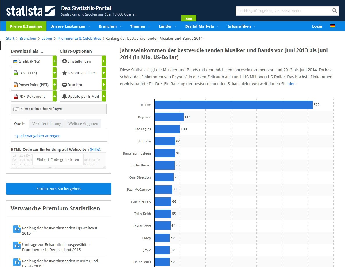Click the PDF-Dokument file icon

16,96
